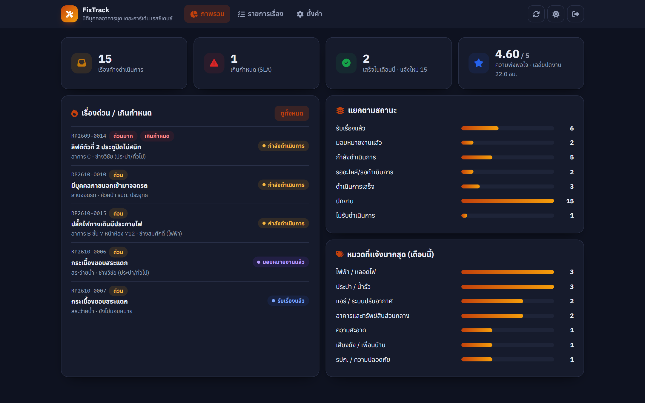The height and width of the screenshot is (403, 645).
Task: Click the ดำเนินการเสร็จ status row label
Action: [355, 186]
